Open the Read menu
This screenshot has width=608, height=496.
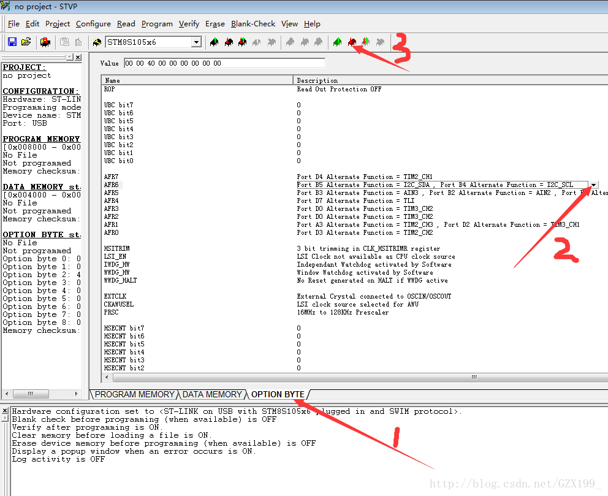coord(126,24)
